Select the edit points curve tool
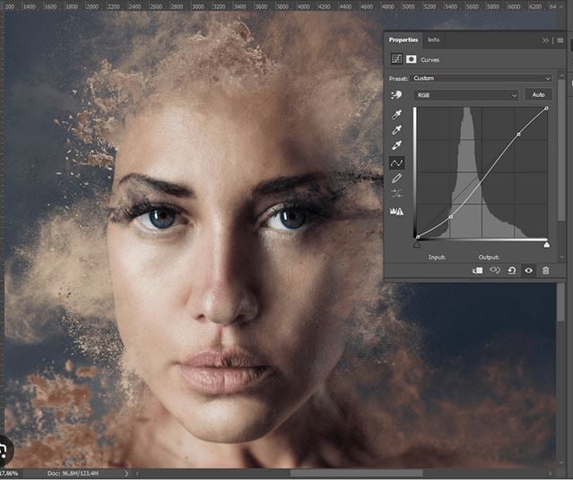 click(x=396, y=163)
